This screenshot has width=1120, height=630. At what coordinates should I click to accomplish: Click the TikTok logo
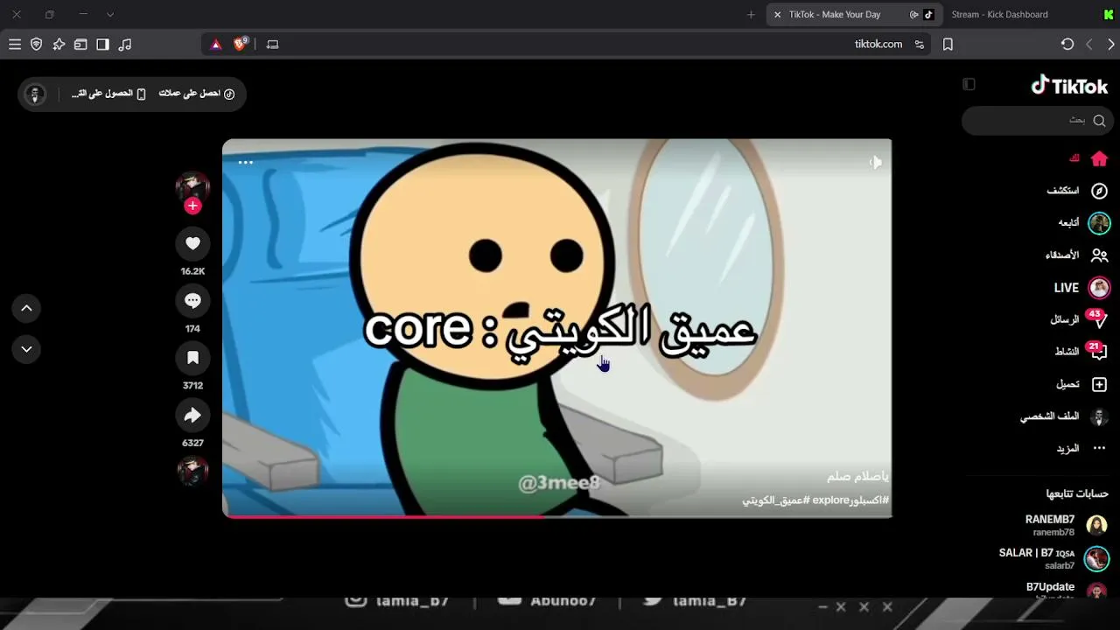tap(1069, 86)
